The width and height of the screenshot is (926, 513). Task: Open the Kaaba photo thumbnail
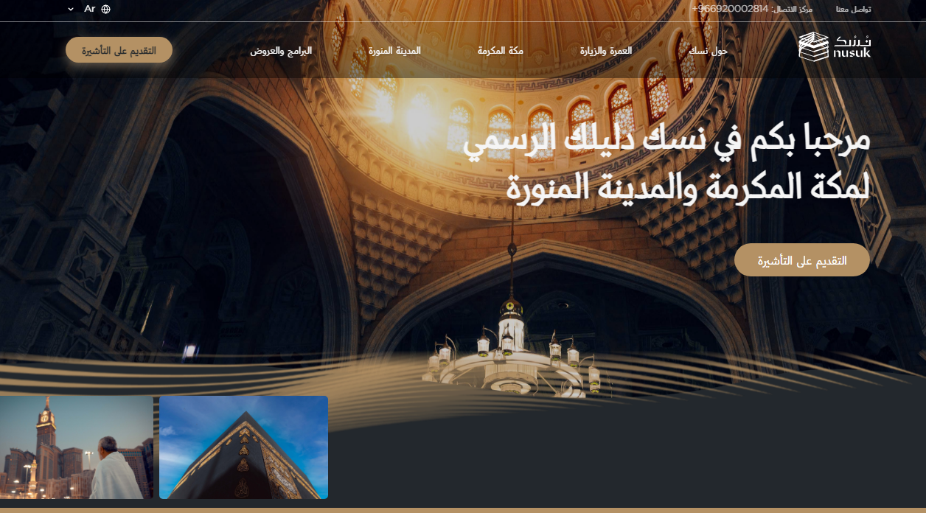[x=243, y=447]
